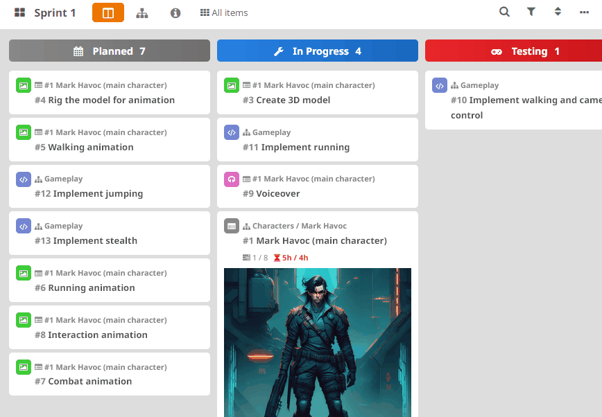Click the sort arrows icon

[558, 12]
